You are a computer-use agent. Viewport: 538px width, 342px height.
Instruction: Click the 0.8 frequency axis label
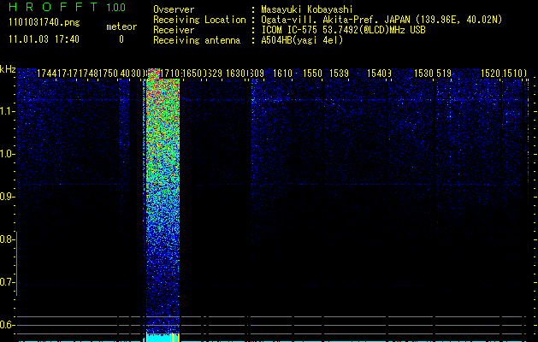[x=7, y=239]
